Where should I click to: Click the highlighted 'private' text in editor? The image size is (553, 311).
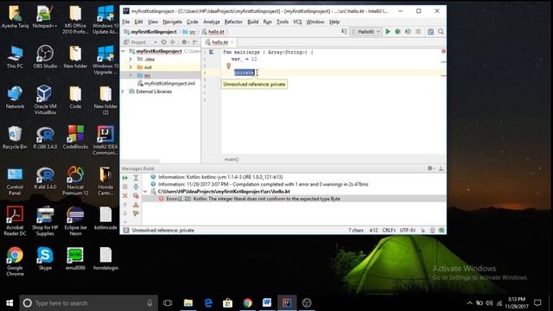[x=244, y=73]
